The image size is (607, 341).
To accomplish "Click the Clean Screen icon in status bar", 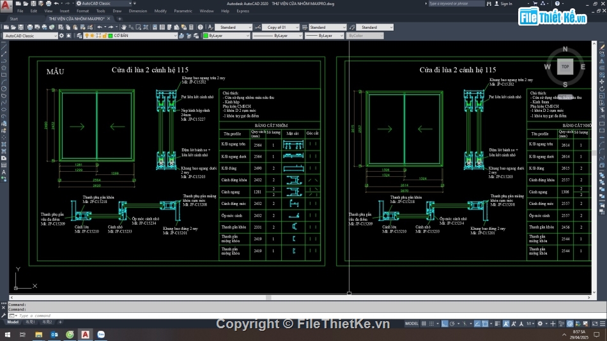I will [595, 324].
